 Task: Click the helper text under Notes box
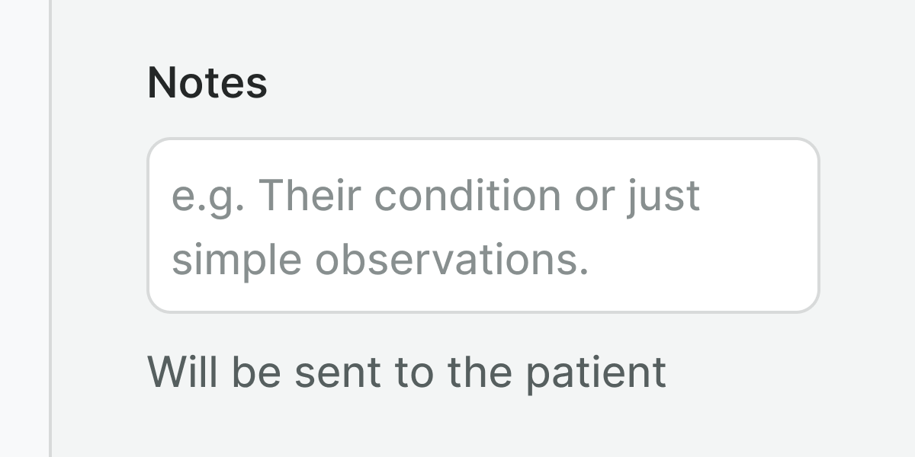pos(406,372)
